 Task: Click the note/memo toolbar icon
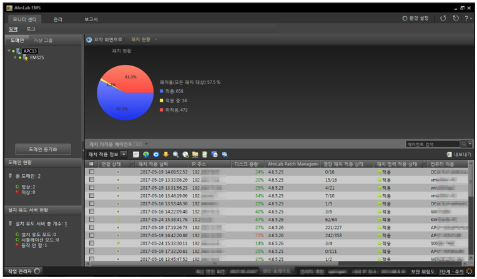136,155
